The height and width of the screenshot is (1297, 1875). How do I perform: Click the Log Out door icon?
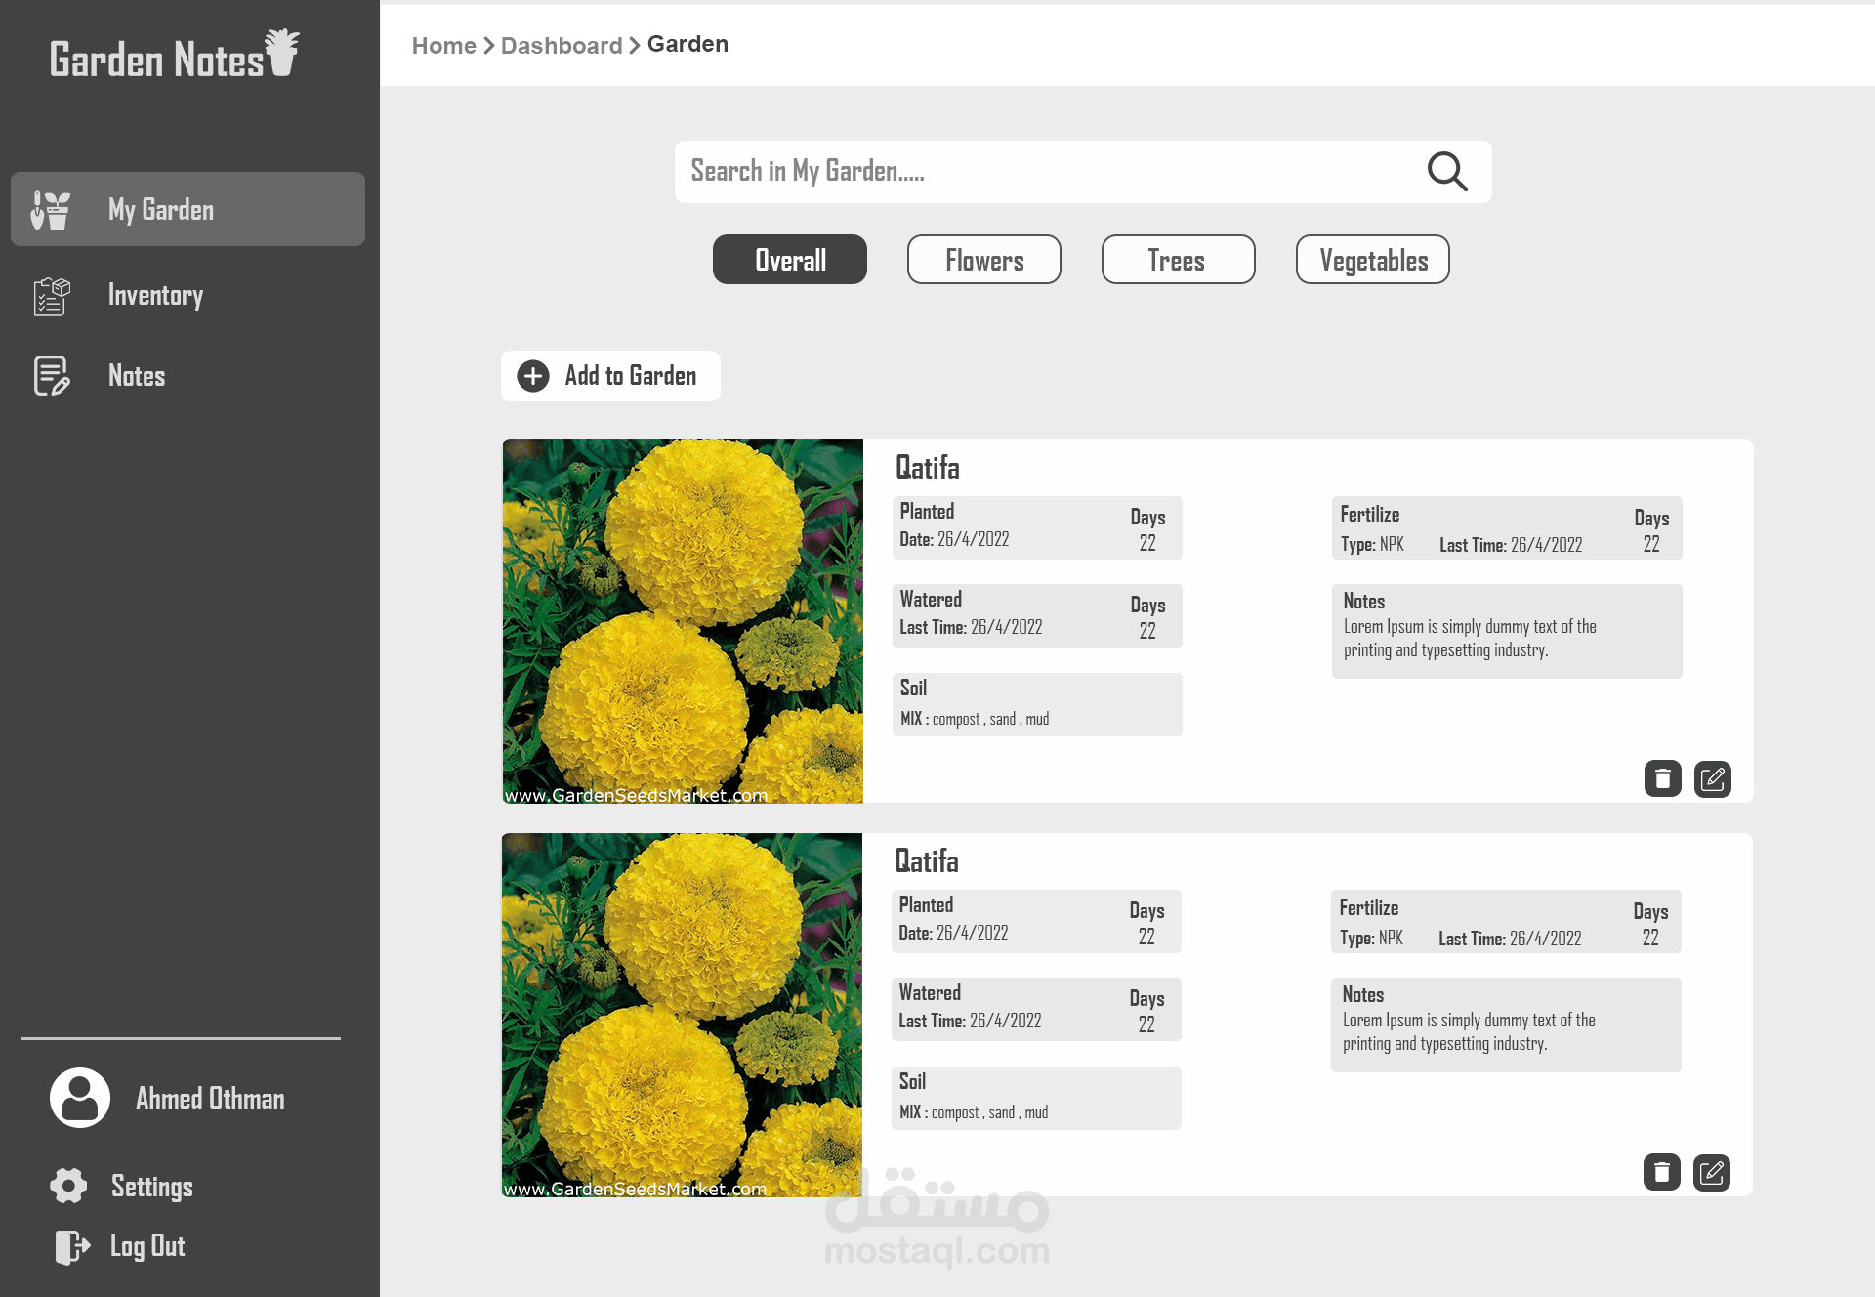[72, 1246]
